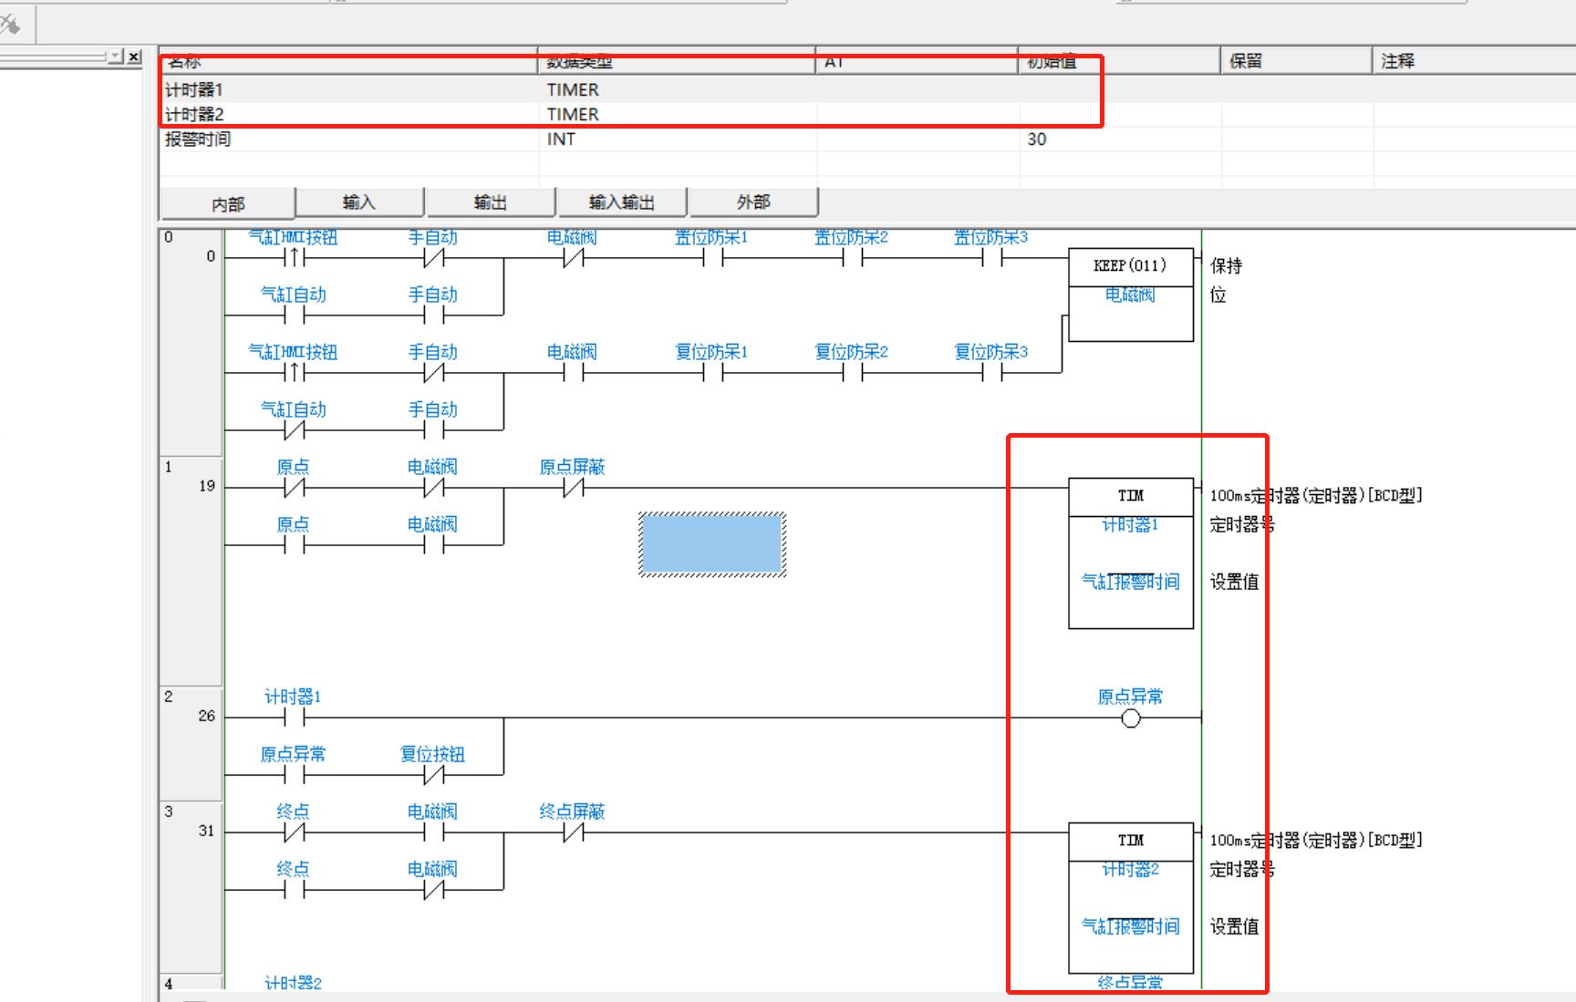
Task: Close the left side panel
Action: 134,57
